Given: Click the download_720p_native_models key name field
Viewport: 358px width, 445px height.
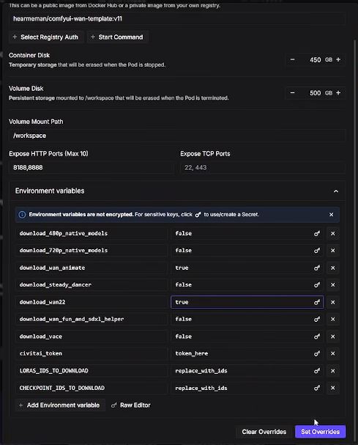Looking at the screenshot, I should click(x=92, y=251).
